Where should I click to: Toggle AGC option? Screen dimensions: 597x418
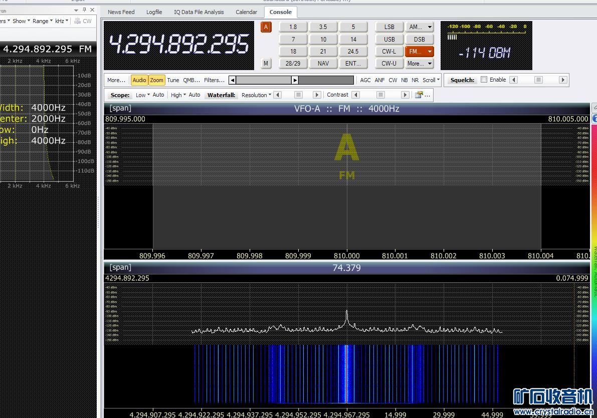point(365,80)
